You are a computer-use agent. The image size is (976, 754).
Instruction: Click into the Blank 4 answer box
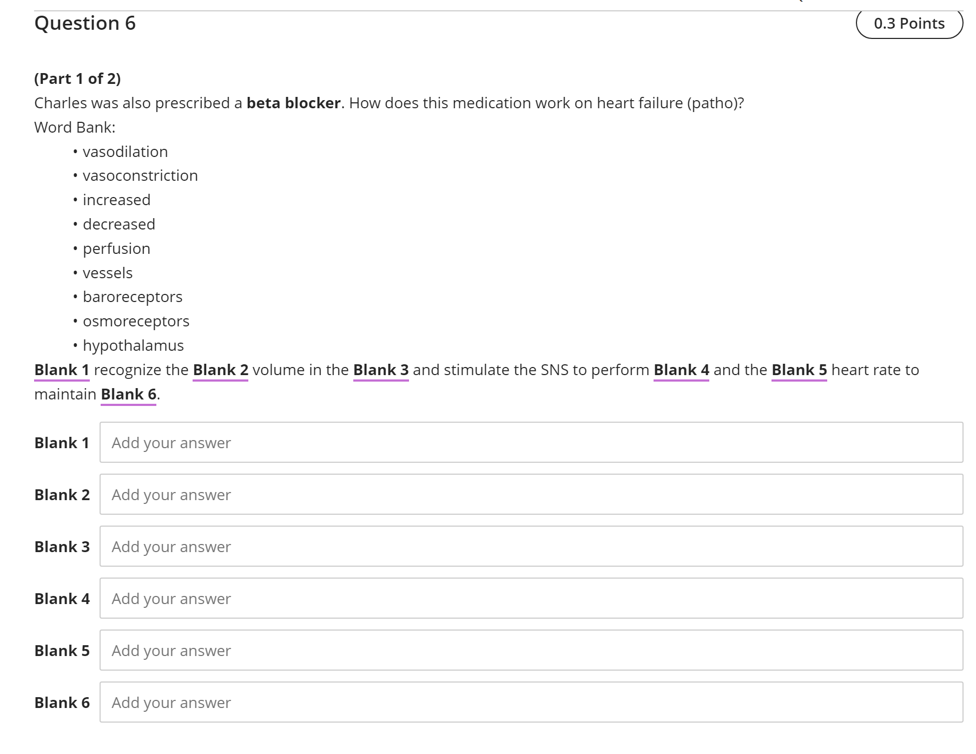coord(531,598)
